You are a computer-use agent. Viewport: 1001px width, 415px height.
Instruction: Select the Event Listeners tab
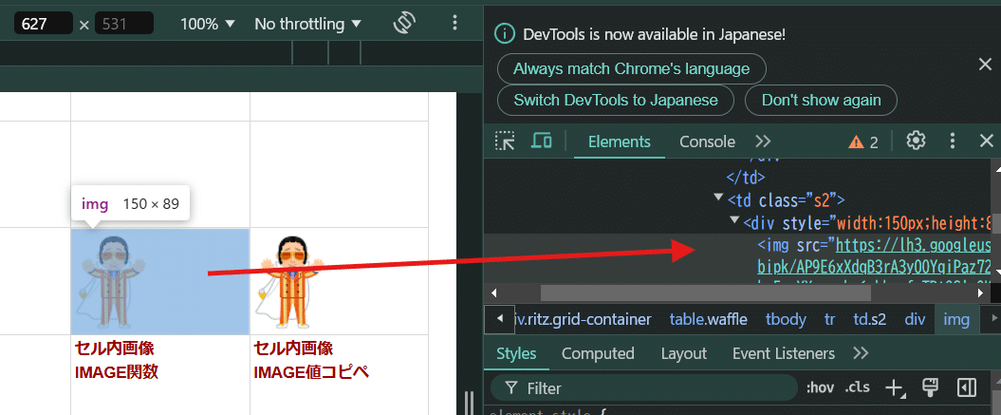tap(784, 353)
